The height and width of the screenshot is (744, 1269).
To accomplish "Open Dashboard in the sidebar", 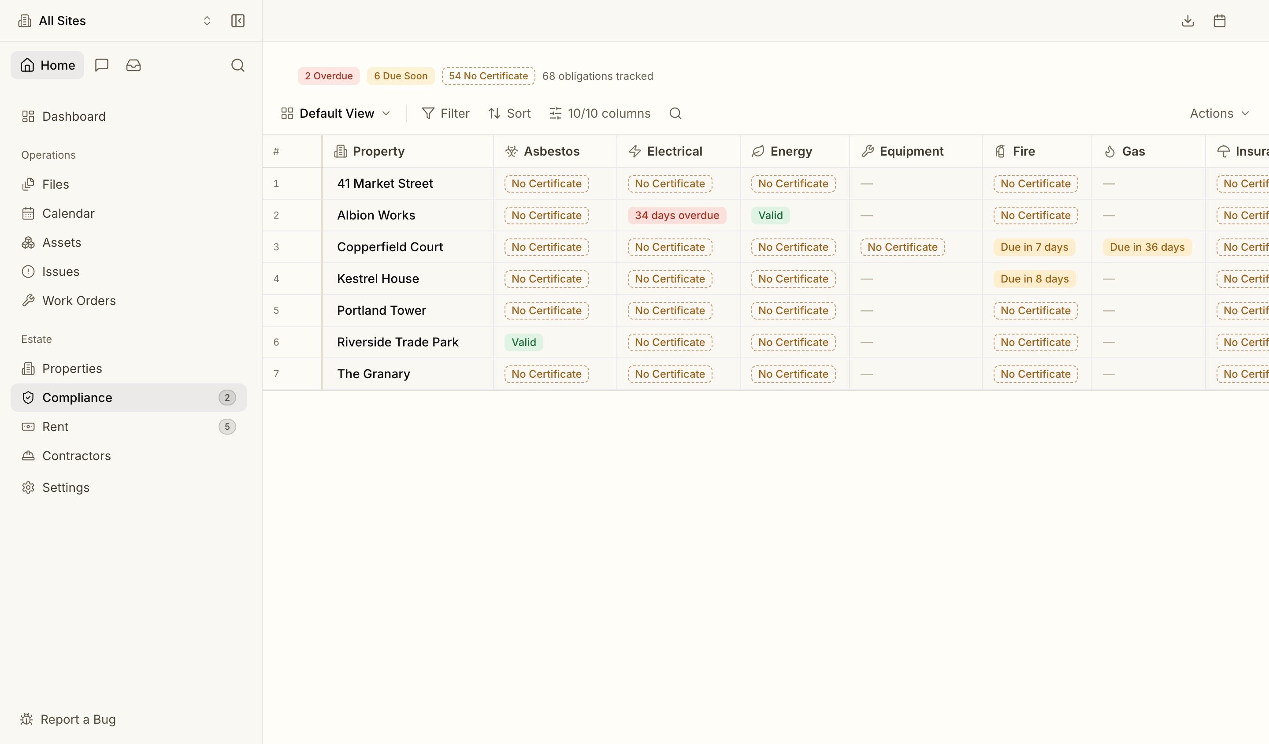I will click(128, 116).
